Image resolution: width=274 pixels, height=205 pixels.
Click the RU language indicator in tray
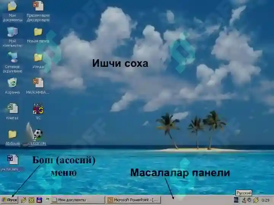pyautogui.click(x=236, y=200)
